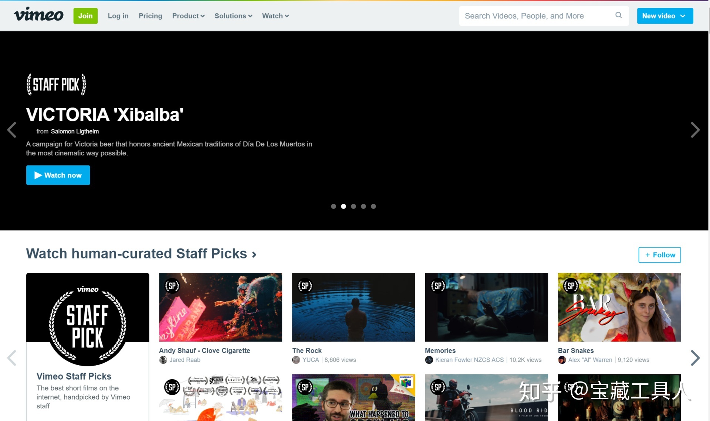Select the first carousel dot
The width and height of the screenshot is (710, 421).
click(334, 206)
